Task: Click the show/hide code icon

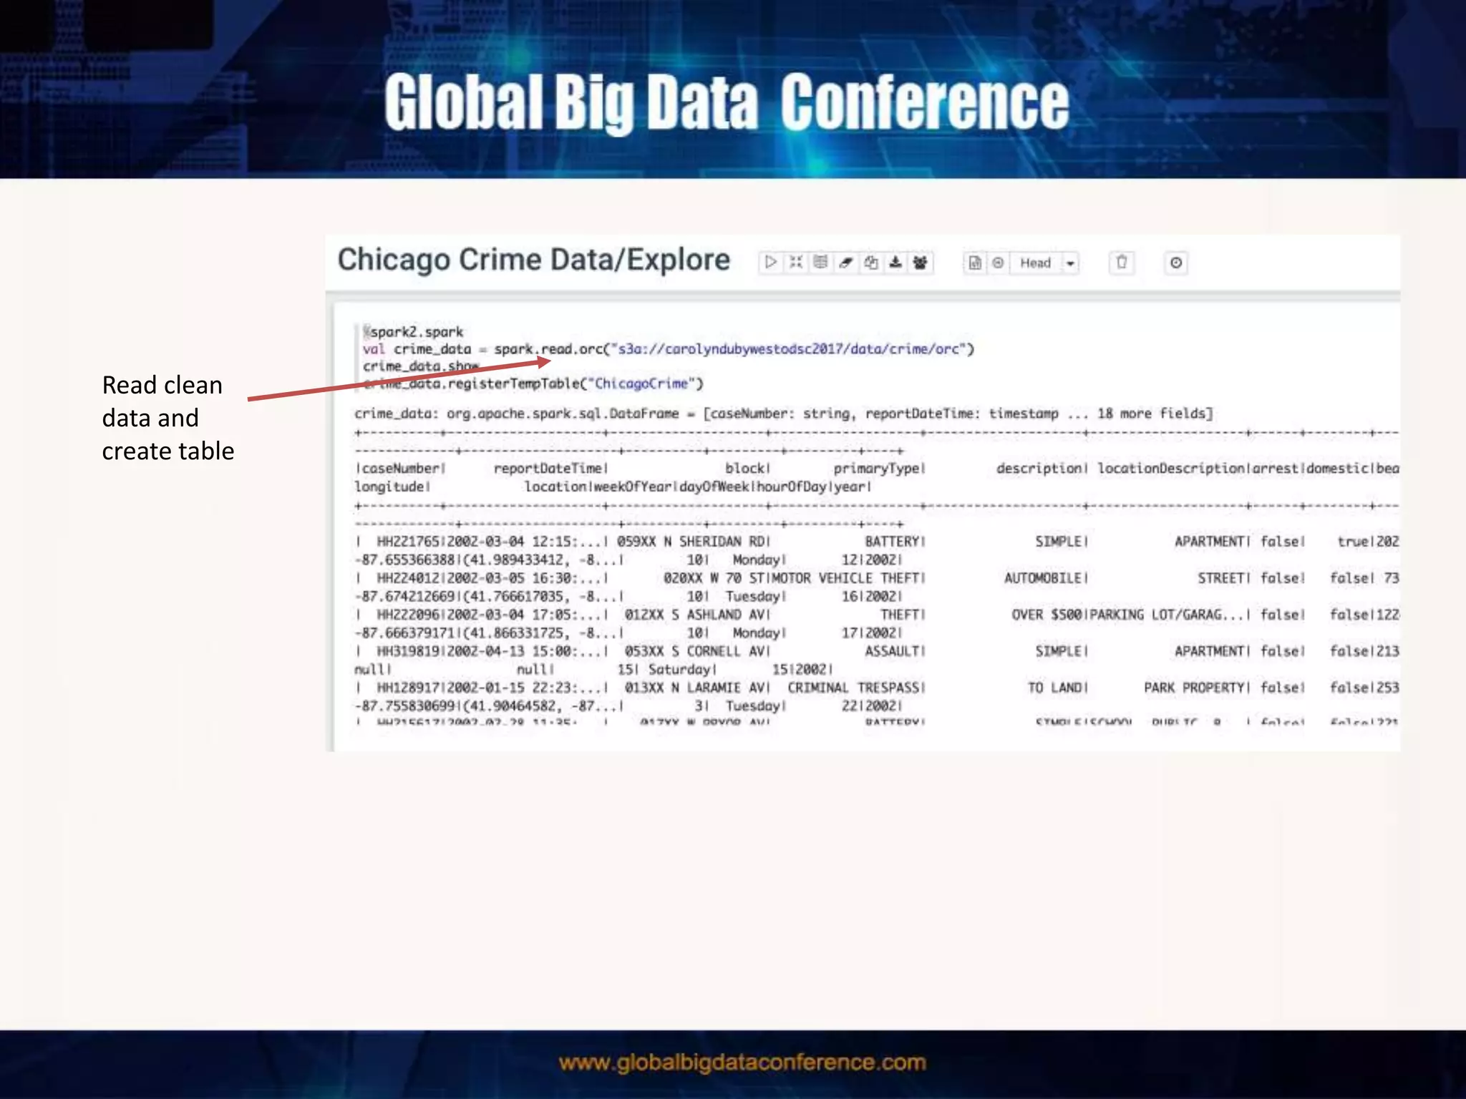Action: click(x=796, y=263)
